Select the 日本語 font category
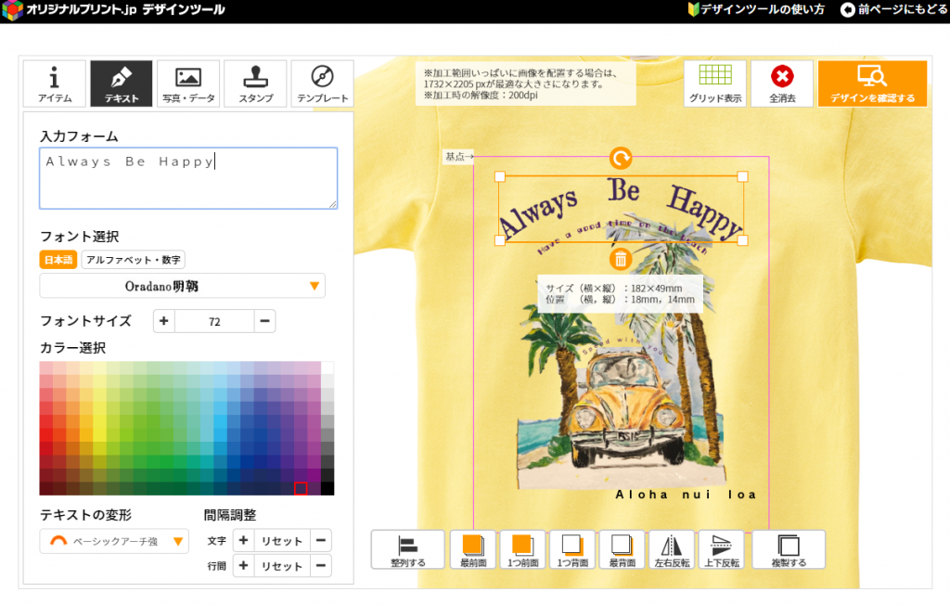 coord(58,260)
